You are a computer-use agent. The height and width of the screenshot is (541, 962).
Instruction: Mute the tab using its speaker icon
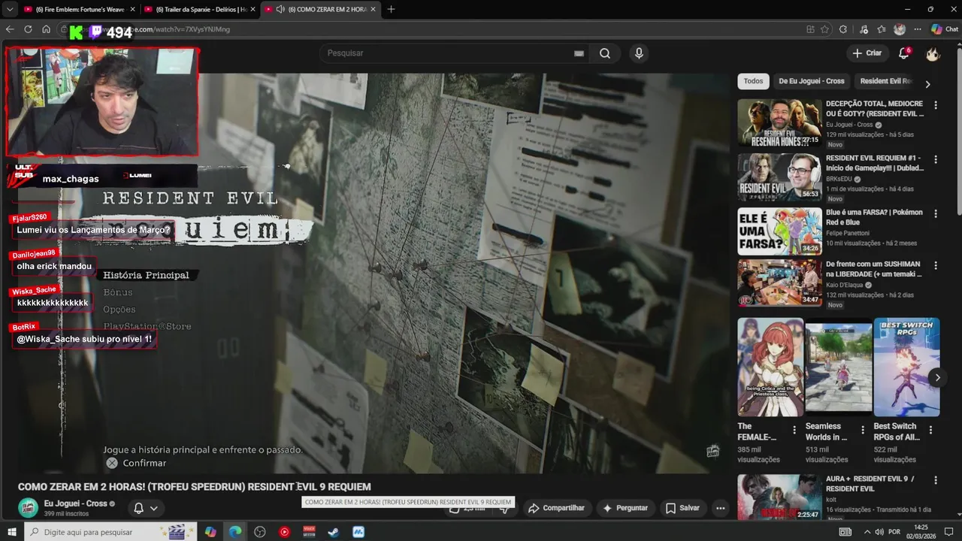pyautogui.click(x=280, y=9)
